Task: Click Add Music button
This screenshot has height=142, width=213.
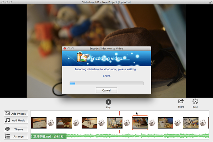Action: tap(16, 120)
